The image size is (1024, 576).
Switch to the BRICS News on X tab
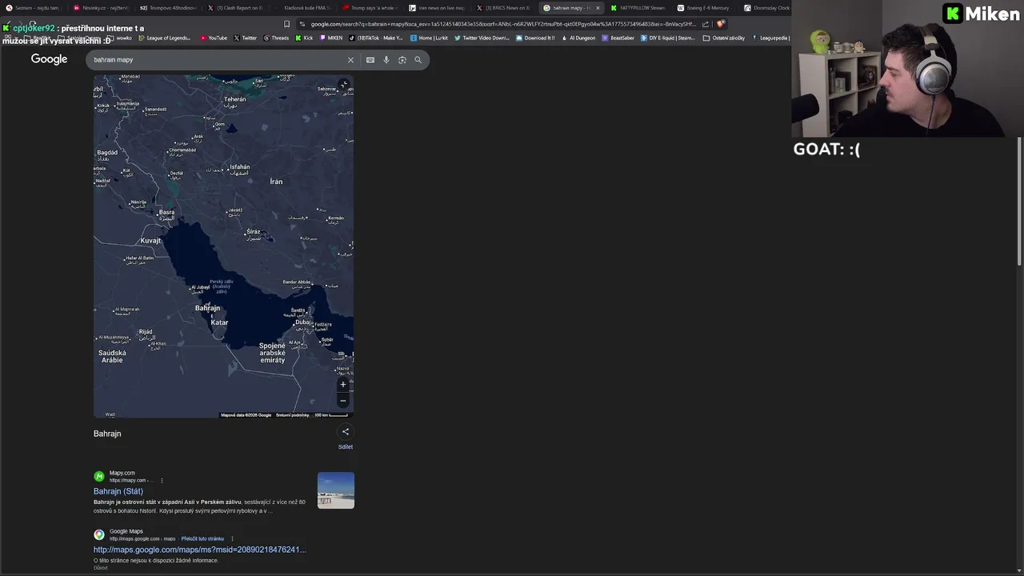point(503,8)
